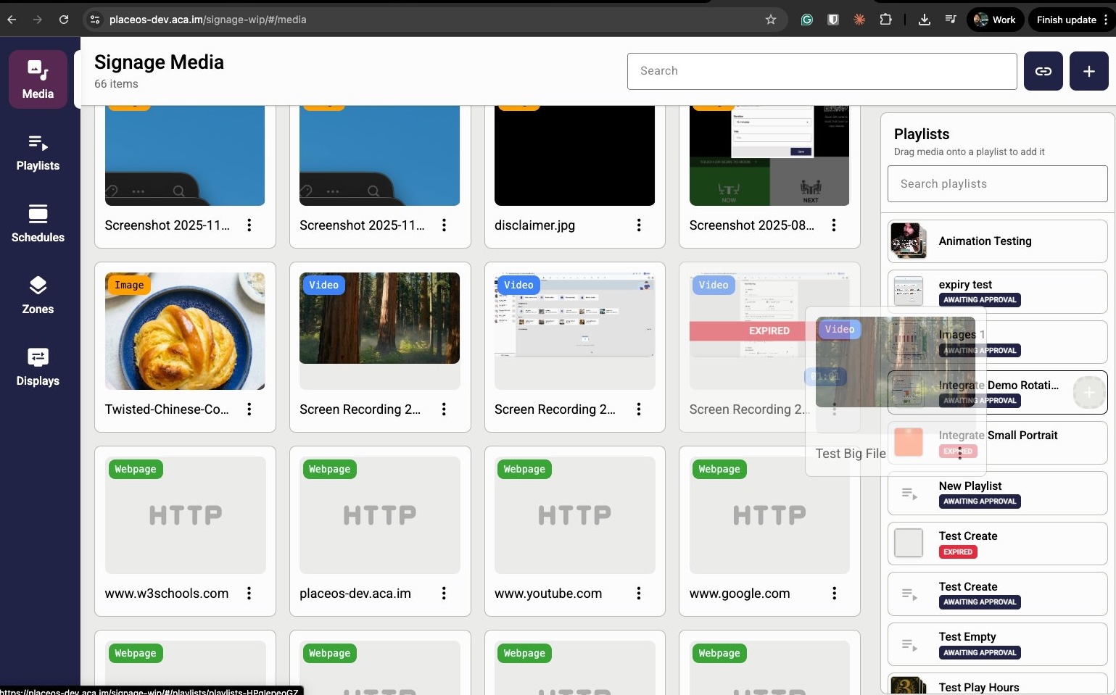Click the browser downloads icon
The image size is (1116, 695).
coord(924,20)
